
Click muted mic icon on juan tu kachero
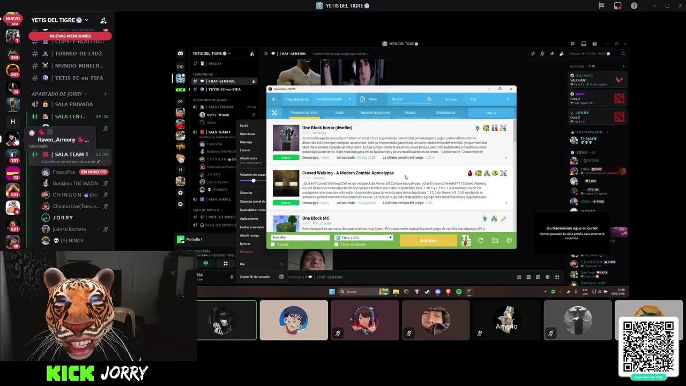[x=106, y=229]
